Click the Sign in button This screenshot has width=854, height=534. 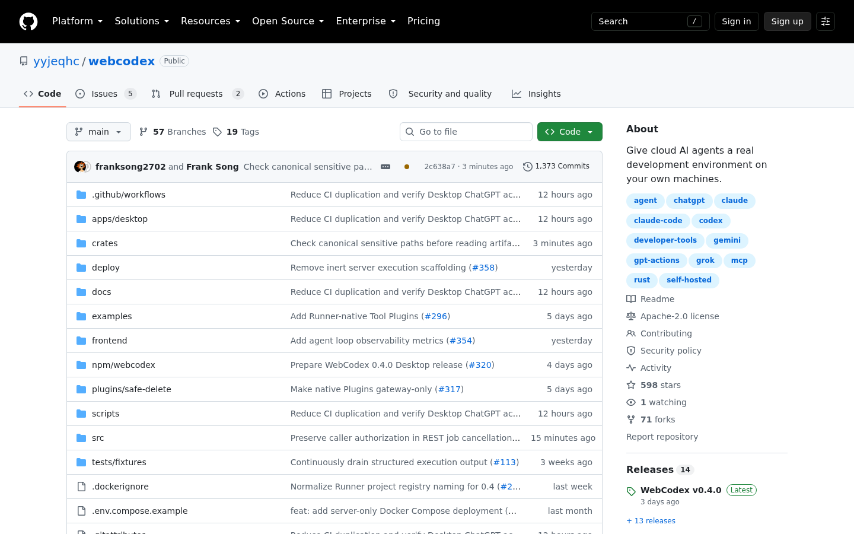pos(737,21)
